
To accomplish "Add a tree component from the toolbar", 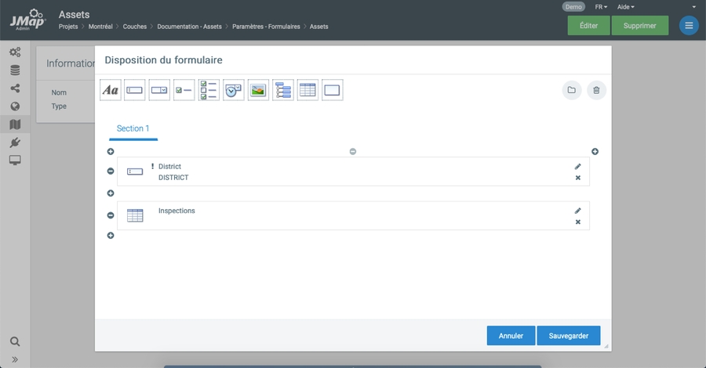I will (x=282, y=90).
